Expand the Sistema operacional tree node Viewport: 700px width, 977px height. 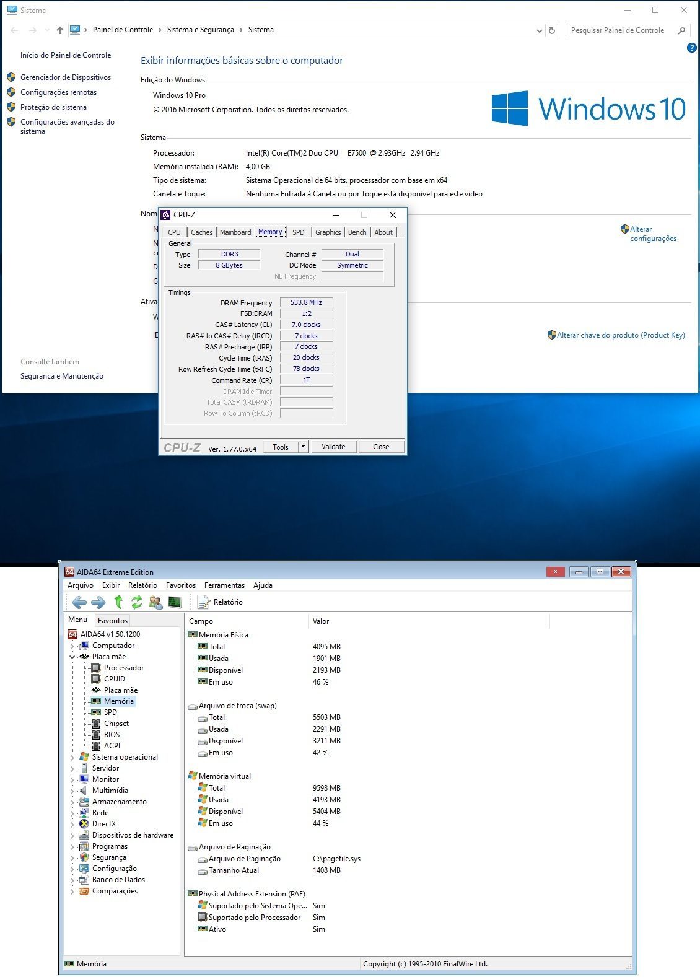coord(72,757)
